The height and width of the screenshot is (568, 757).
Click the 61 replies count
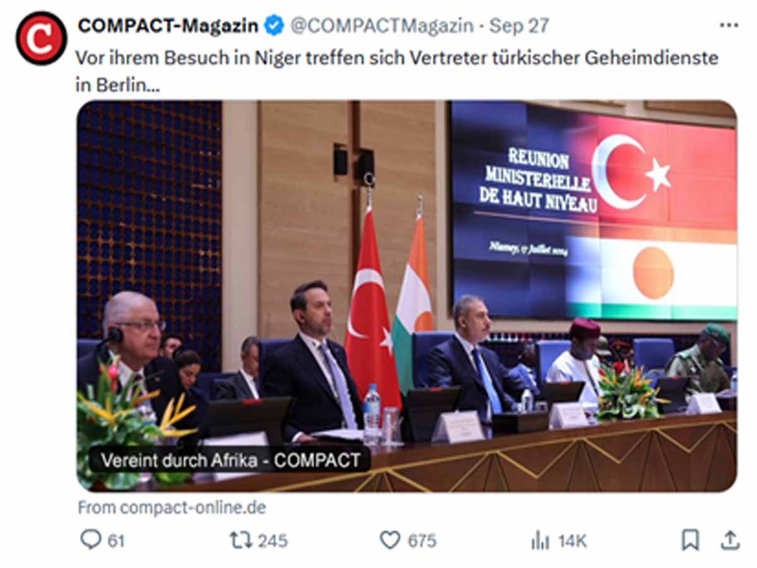tap(115, 541)
